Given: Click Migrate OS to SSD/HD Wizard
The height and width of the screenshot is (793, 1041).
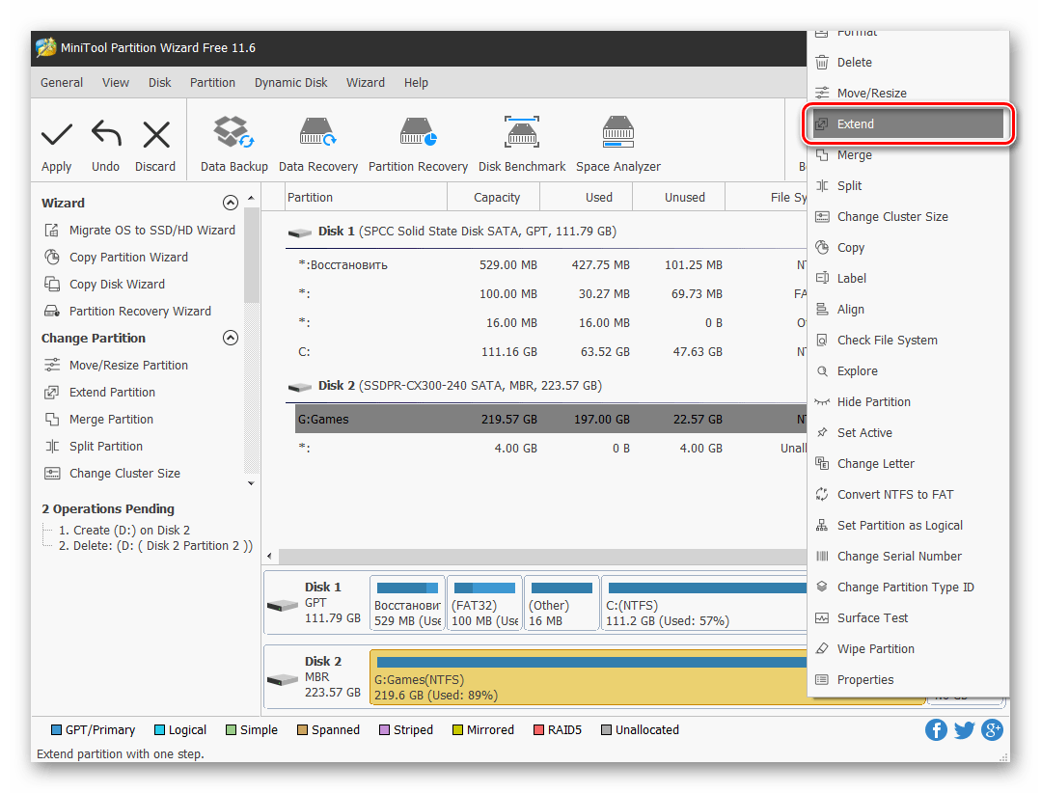Looking at the screenshot, I should 151,231.
